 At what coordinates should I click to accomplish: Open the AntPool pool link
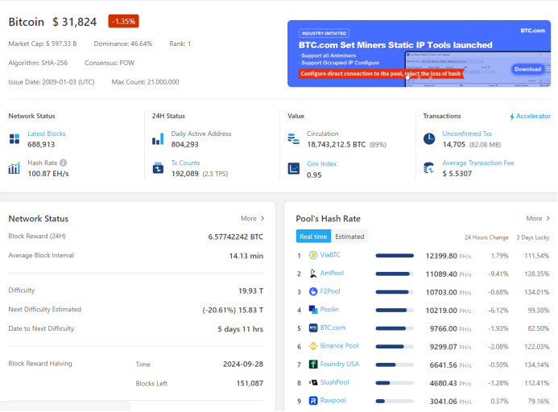click(x=332, y=273)
